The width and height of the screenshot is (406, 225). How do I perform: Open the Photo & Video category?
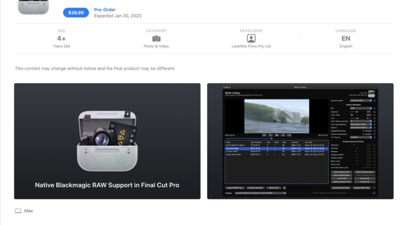[156, 46]
